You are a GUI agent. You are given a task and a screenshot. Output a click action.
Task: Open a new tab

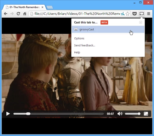[x=50, y=7]
